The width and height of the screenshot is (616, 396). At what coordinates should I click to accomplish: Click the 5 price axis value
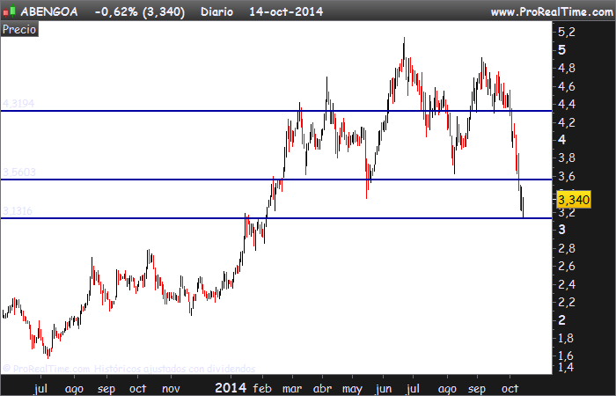[562, 50]
